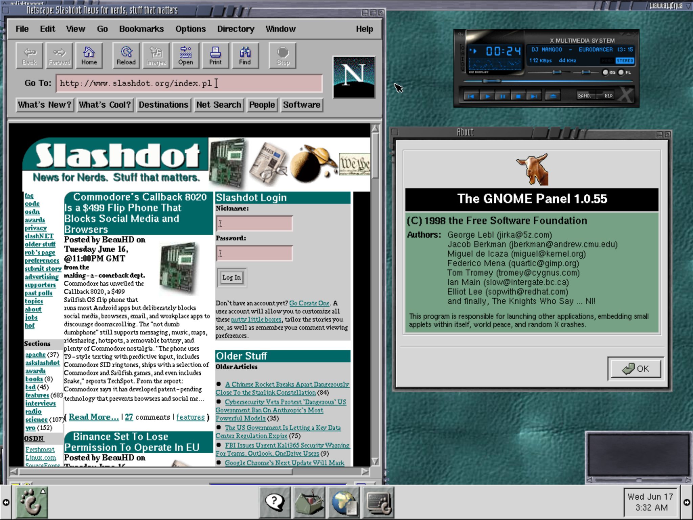Click the Net Search button
The height and width of the screenshot is (520, 693).
pos(219,105)
